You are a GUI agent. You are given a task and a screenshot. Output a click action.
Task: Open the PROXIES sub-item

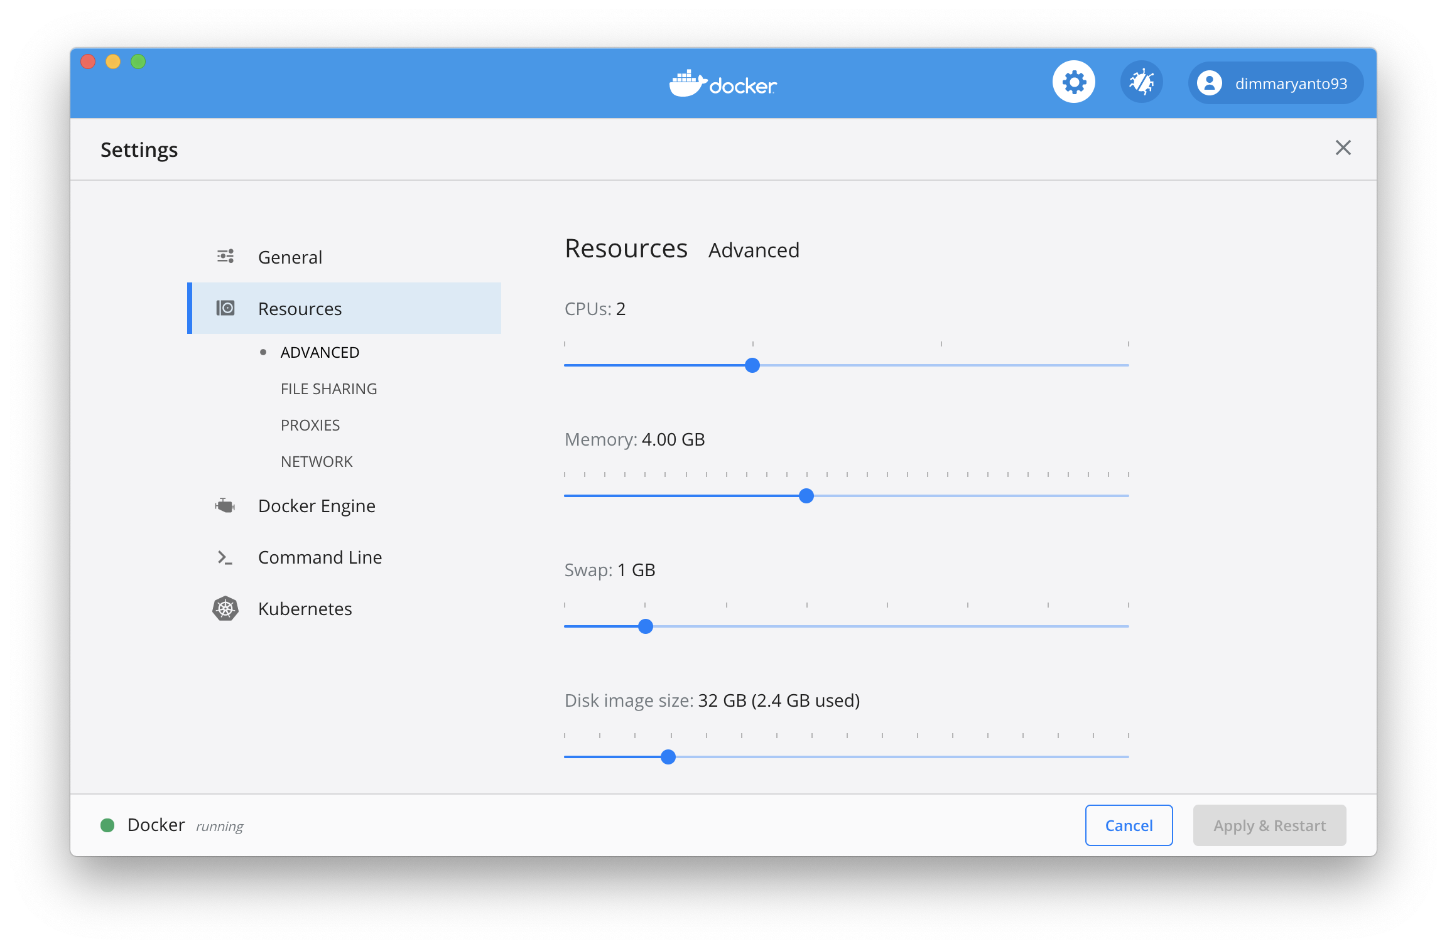(x=310, y=425)
